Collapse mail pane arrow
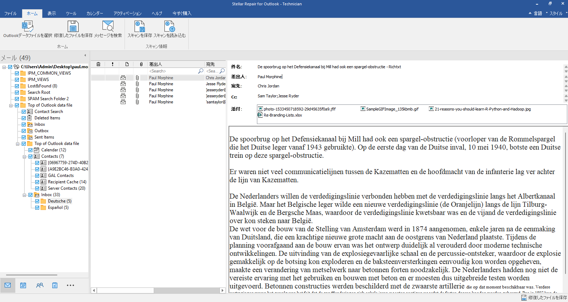568x302 pixels. coord(85,55)
